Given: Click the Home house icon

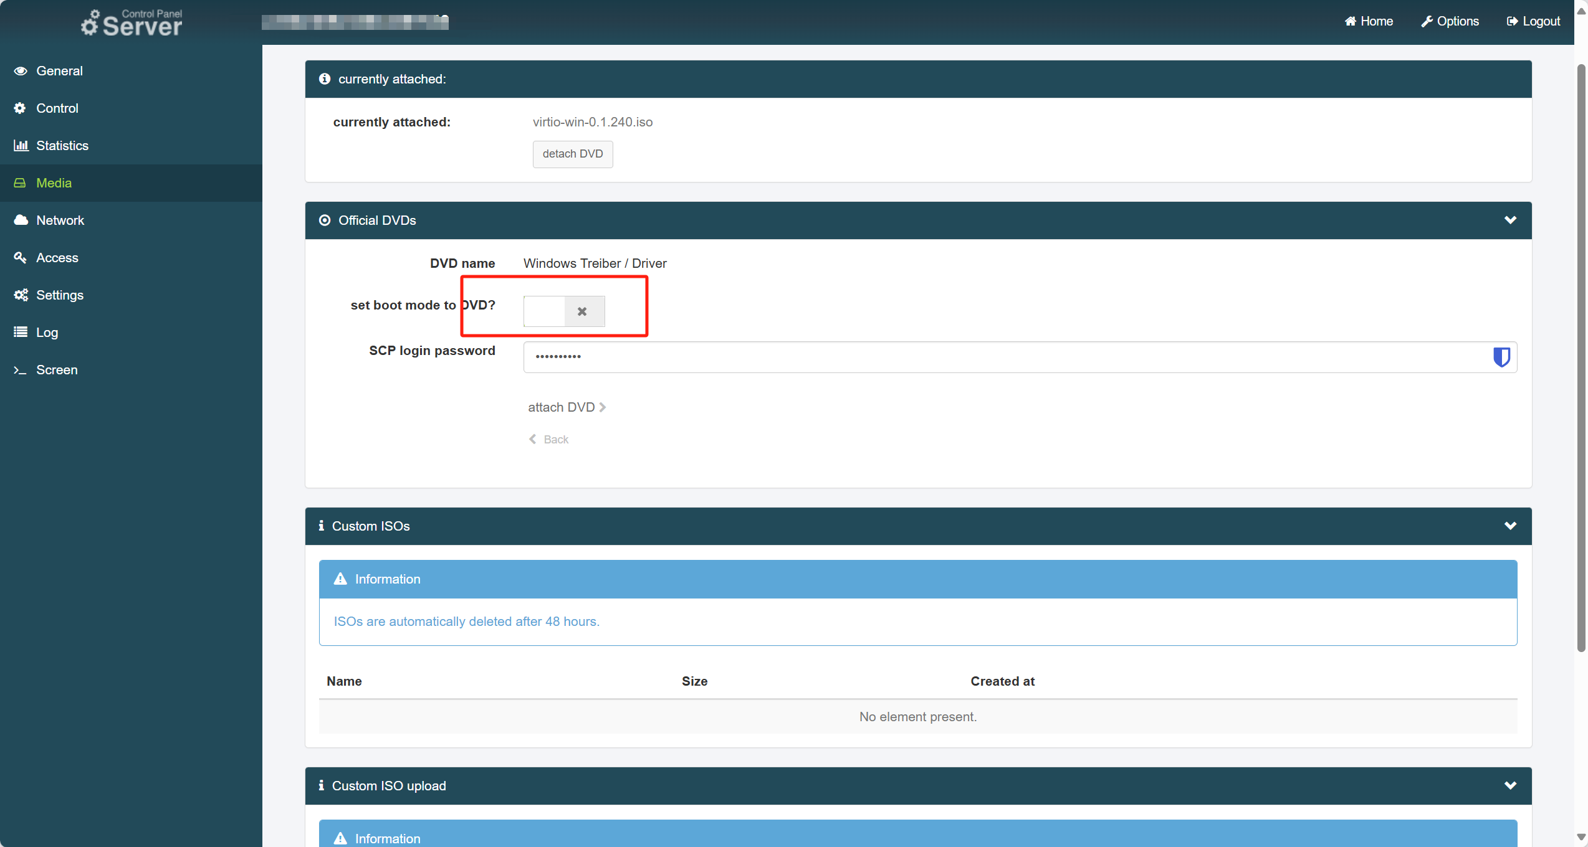Looking at the screenshot, I should (x=1350, y=21).
